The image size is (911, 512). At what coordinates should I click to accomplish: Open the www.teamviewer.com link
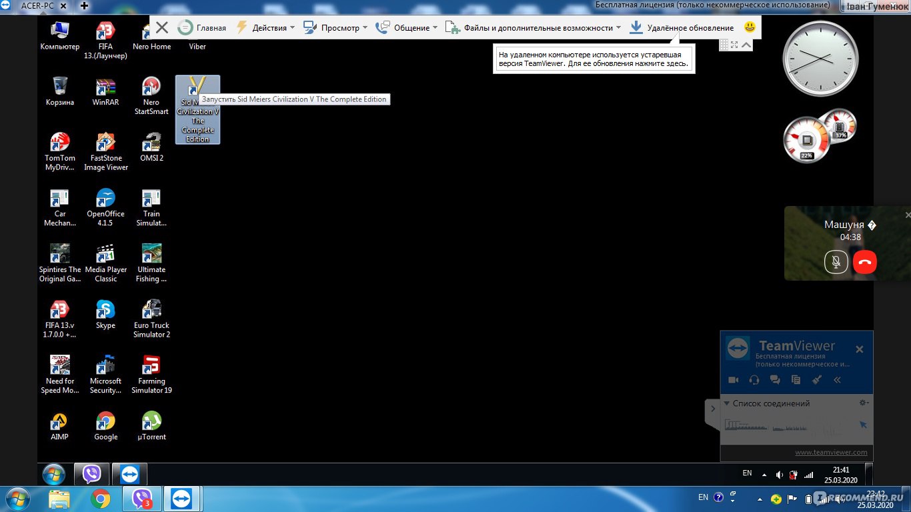point(831,452)
